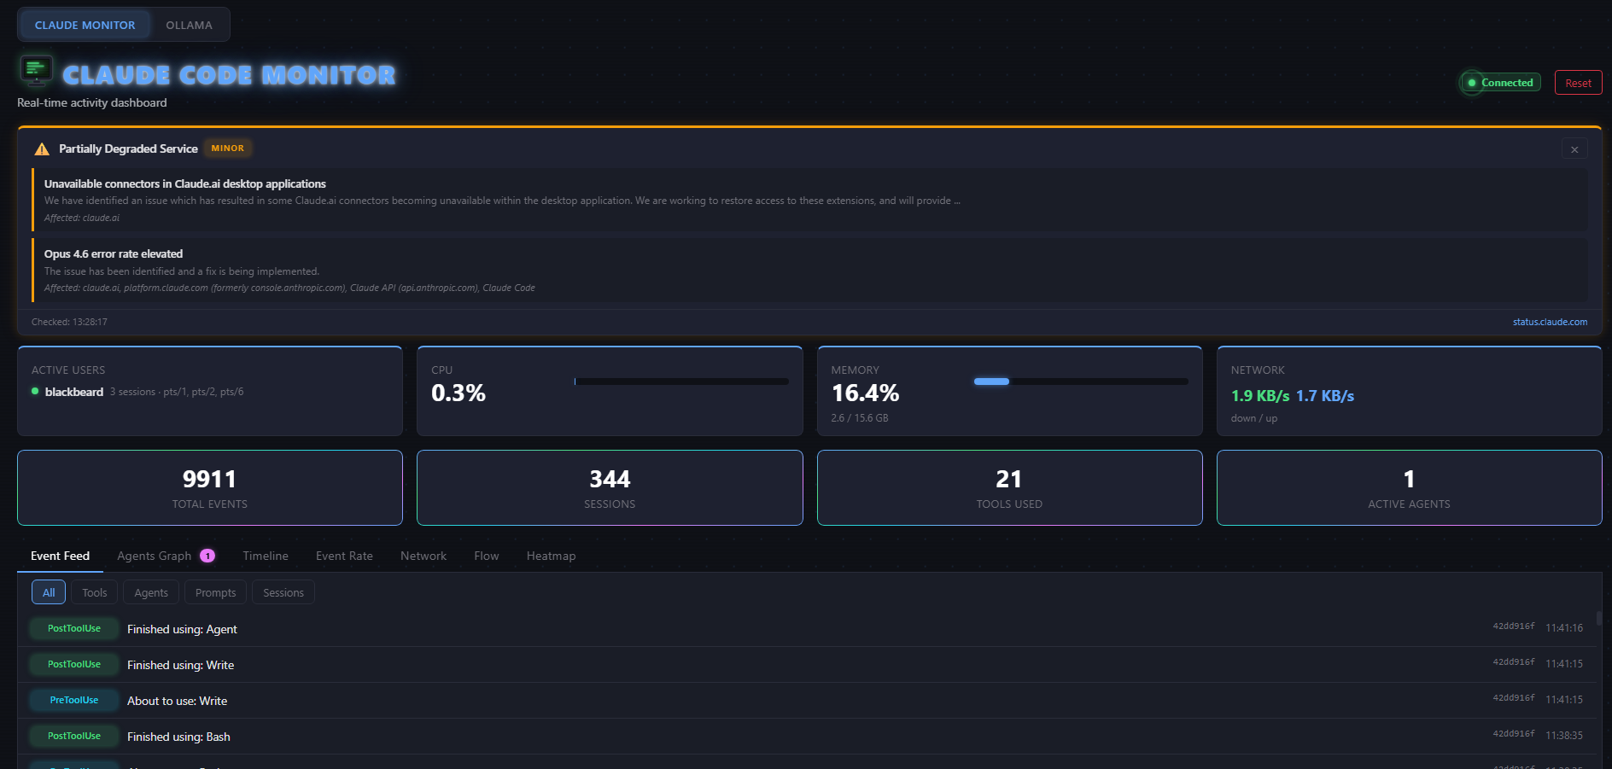Click the PostToolUse badge for Finished using: Bash

pyautogui.click(x=74, y=736)
